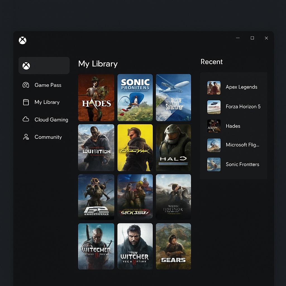Open Hades from the Recent list

233,126
